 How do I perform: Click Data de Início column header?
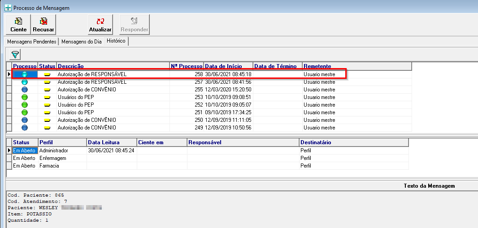coord(228,66)
